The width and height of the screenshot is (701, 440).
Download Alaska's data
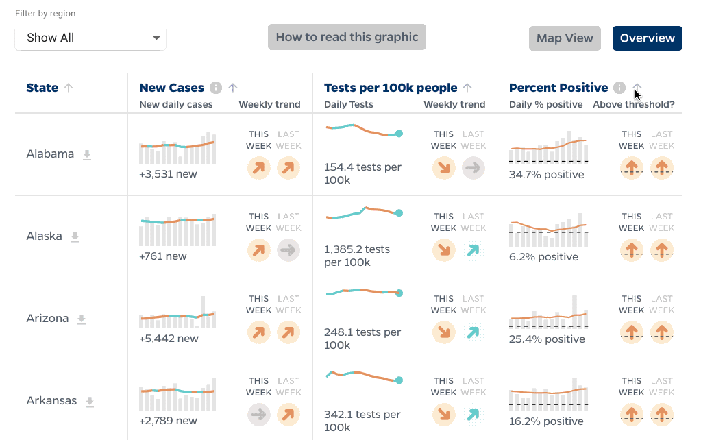click(x=75, y=237)
